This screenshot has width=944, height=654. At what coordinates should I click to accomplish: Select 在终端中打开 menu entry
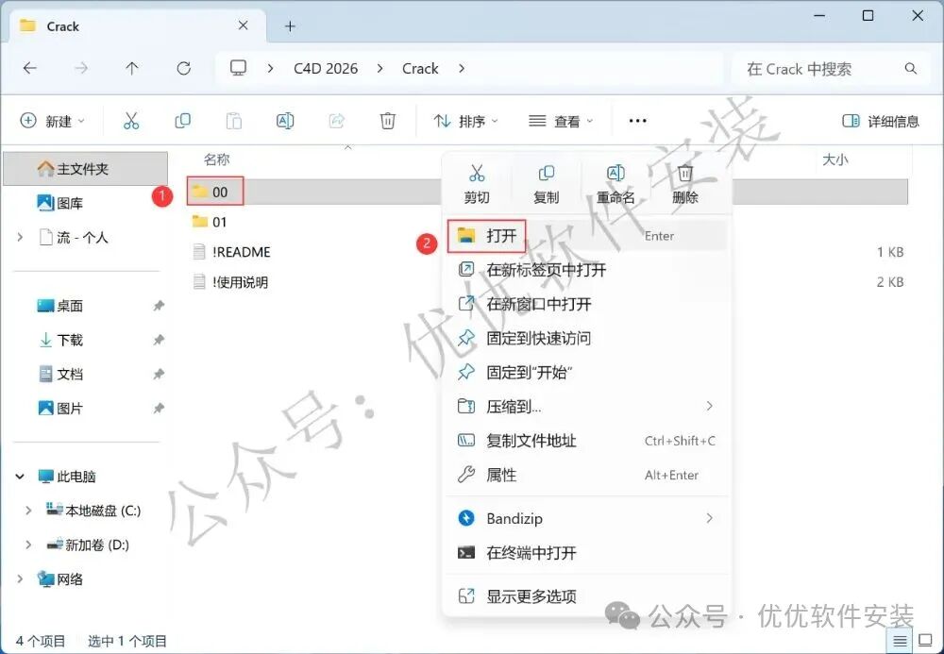click(587, 553)
